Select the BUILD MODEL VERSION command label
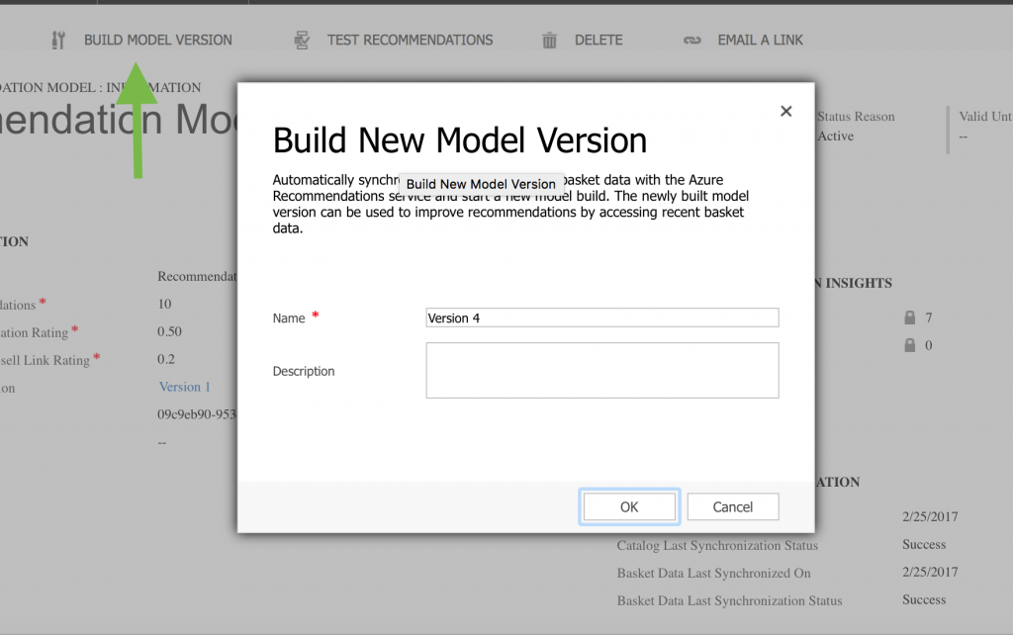 (x=158, y=41)
